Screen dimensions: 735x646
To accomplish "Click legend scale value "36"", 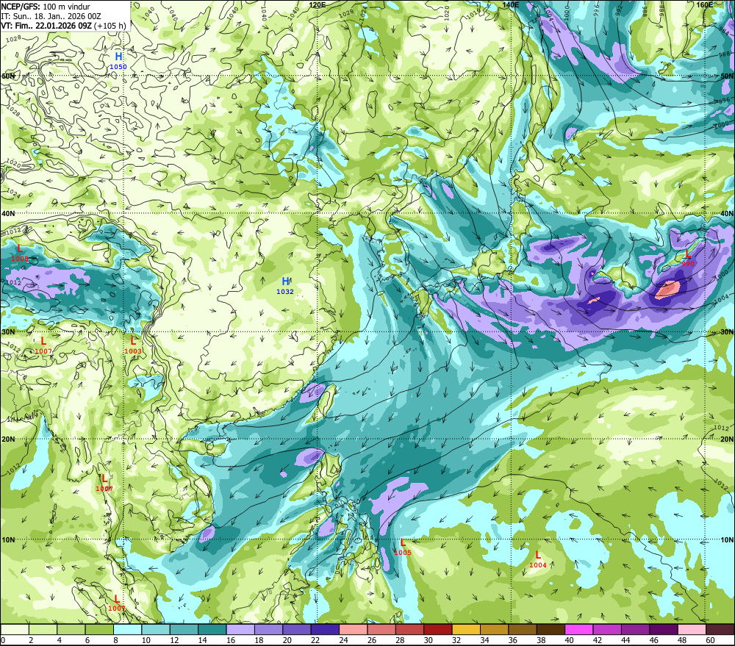I will point(513,640).
